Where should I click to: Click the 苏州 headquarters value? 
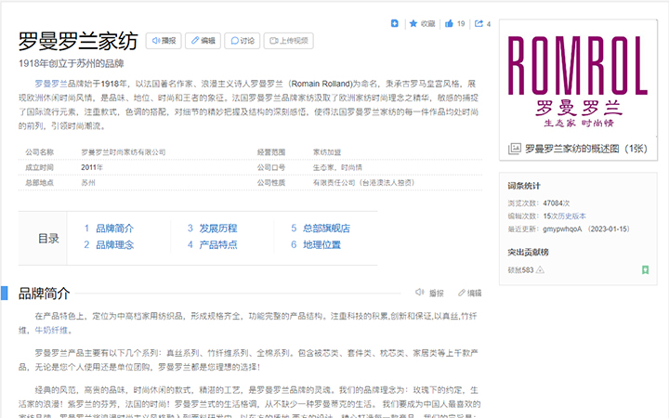point(88,183)
